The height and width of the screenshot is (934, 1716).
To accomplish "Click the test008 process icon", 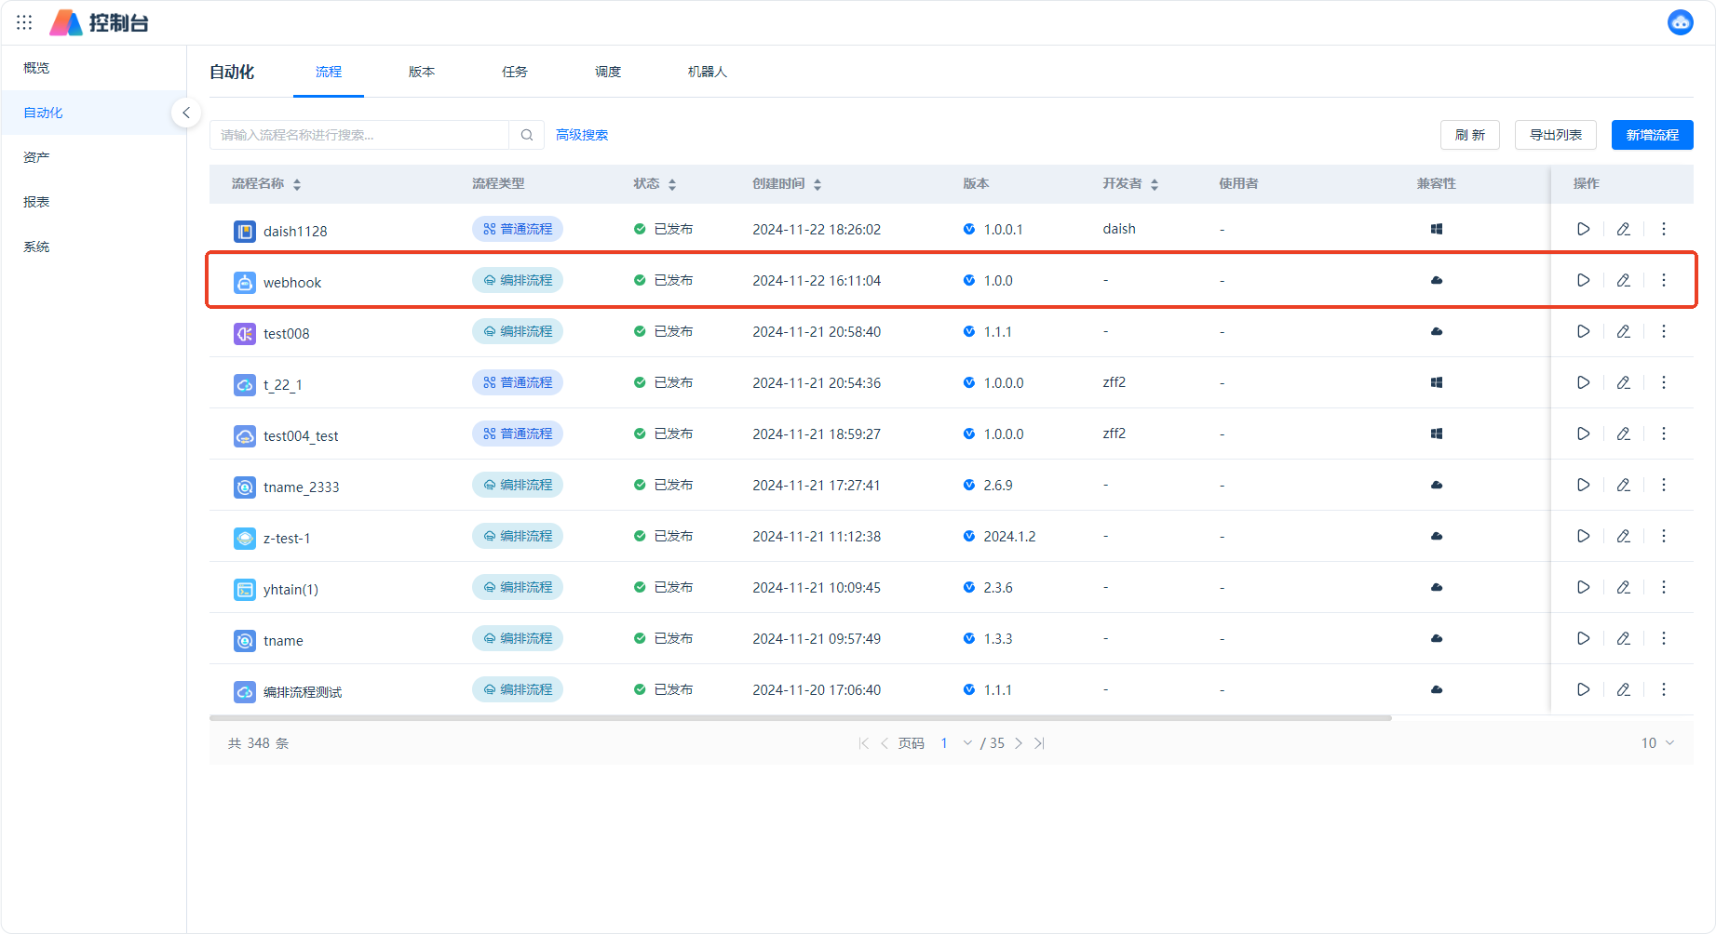I will (x=244, y=333).
